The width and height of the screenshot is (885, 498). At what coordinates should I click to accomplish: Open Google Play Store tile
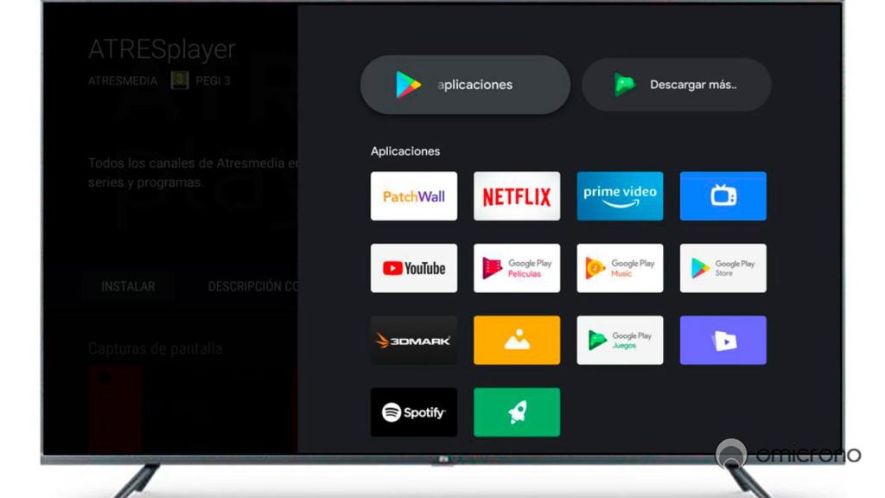(723, 268)
